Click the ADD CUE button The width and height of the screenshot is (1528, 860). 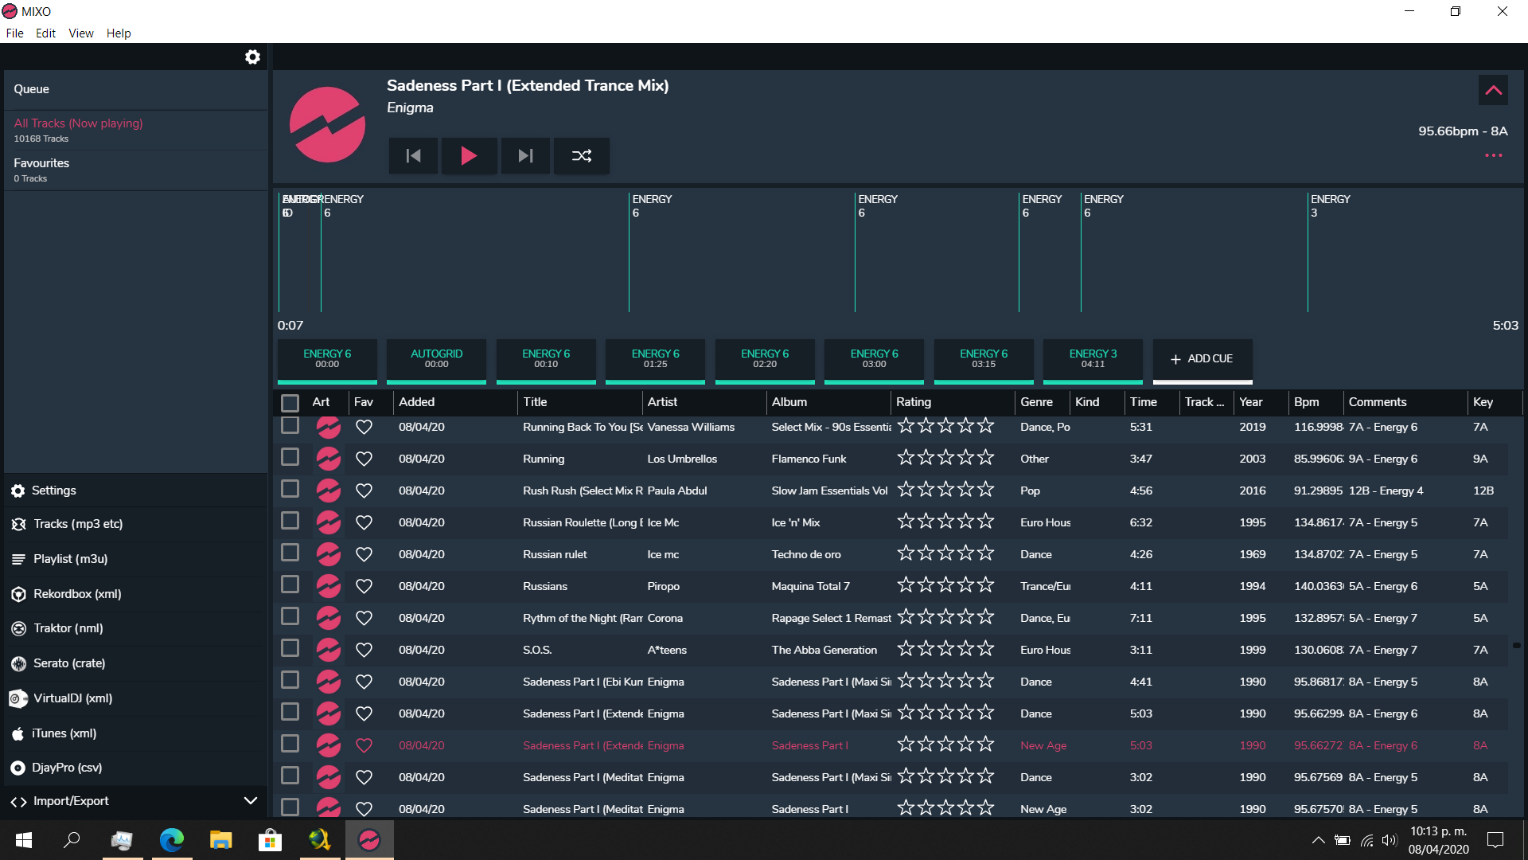[1202, 359]
